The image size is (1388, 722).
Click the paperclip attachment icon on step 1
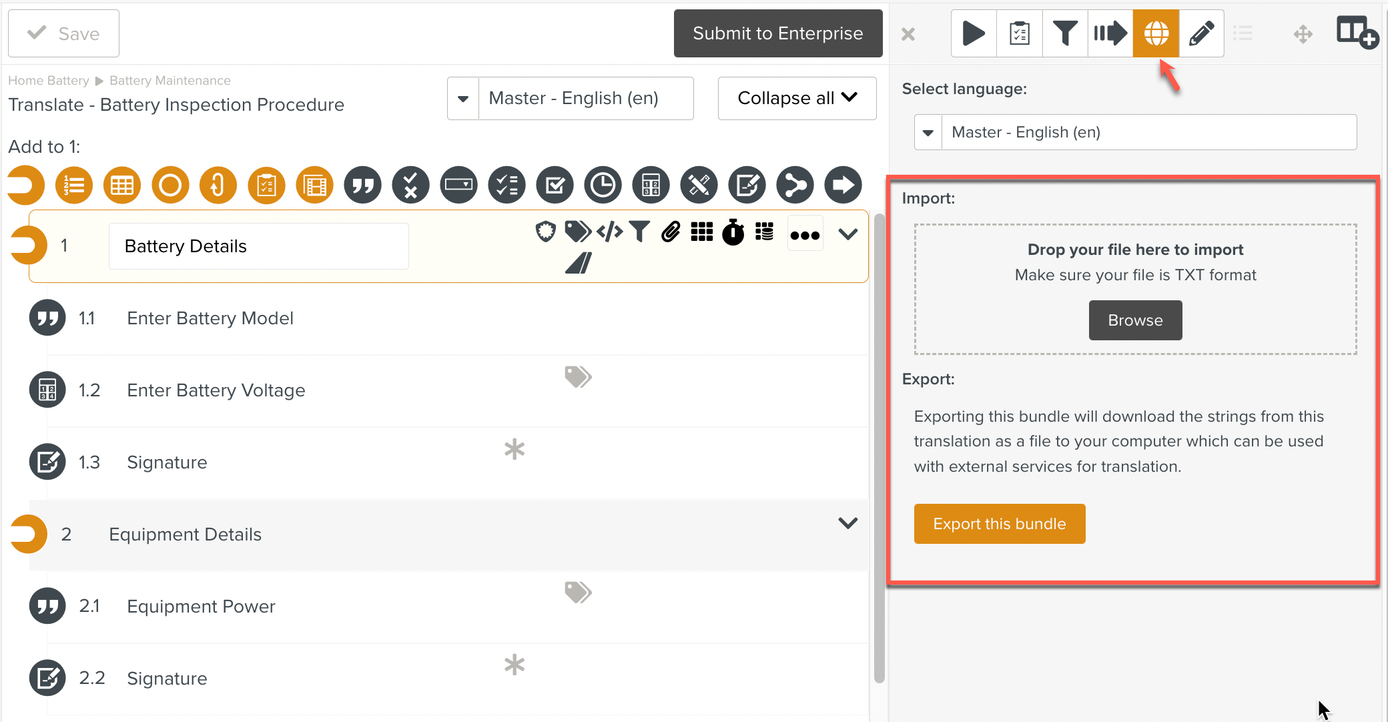coord(671,232)
